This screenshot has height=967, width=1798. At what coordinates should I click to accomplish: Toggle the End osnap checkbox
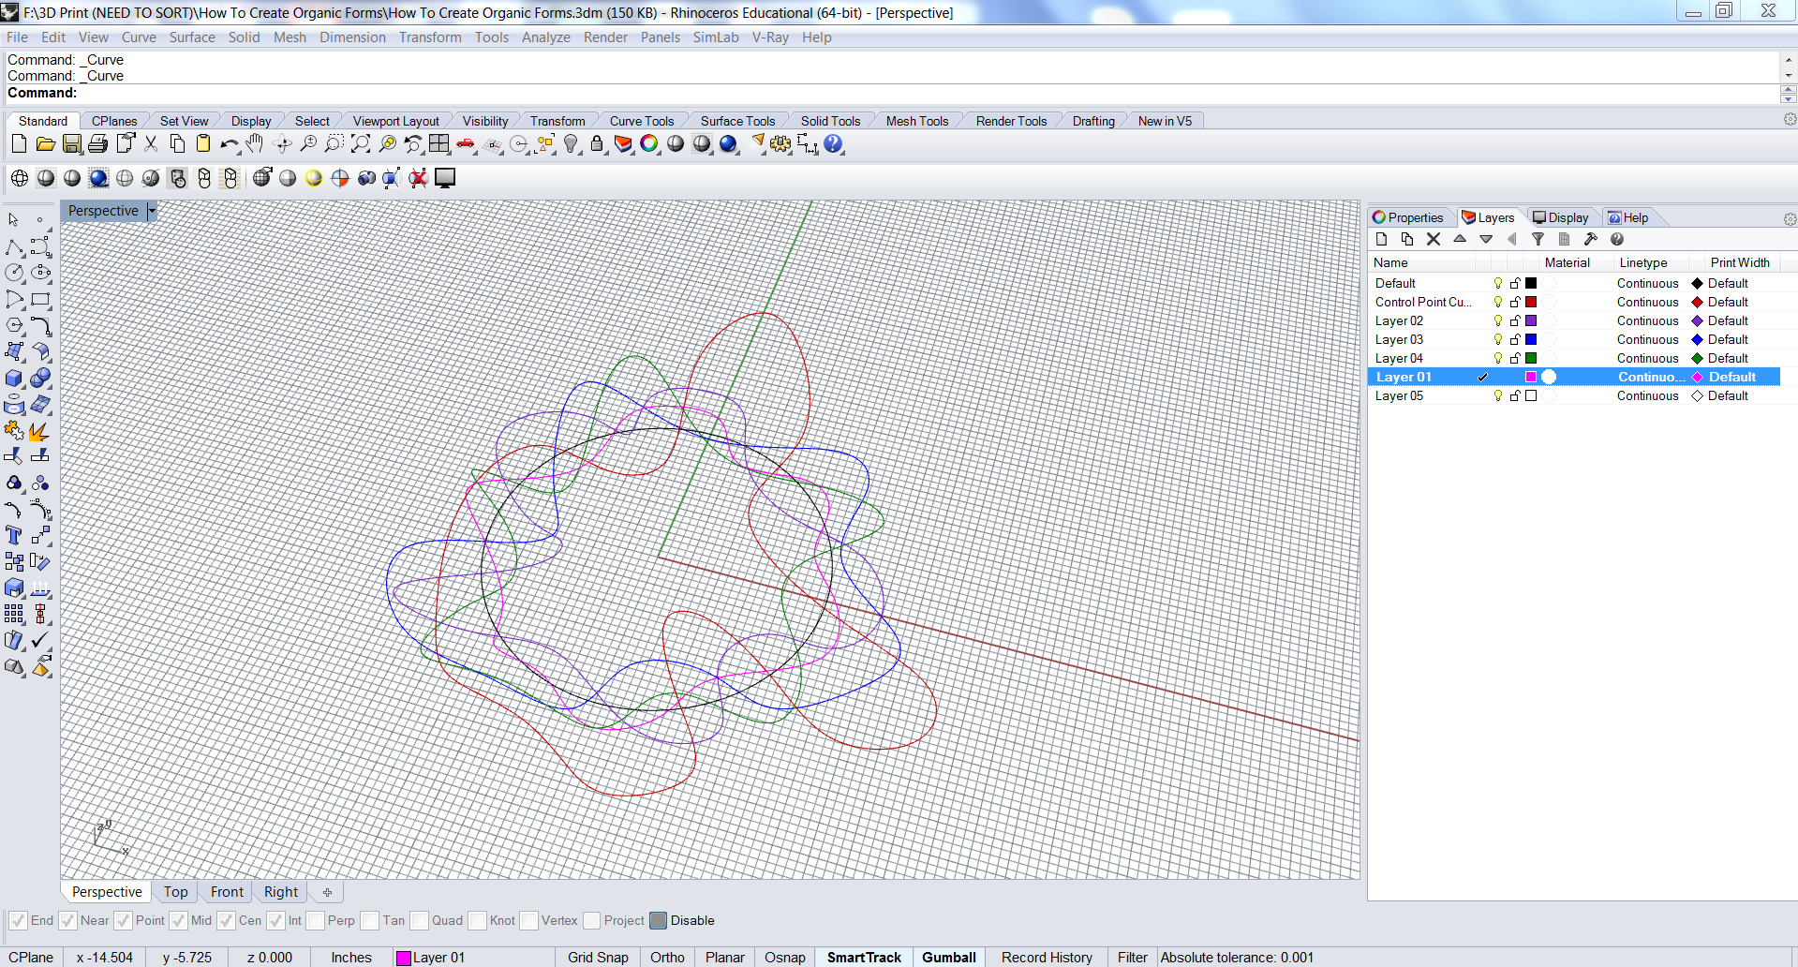(x=18, y=921)
